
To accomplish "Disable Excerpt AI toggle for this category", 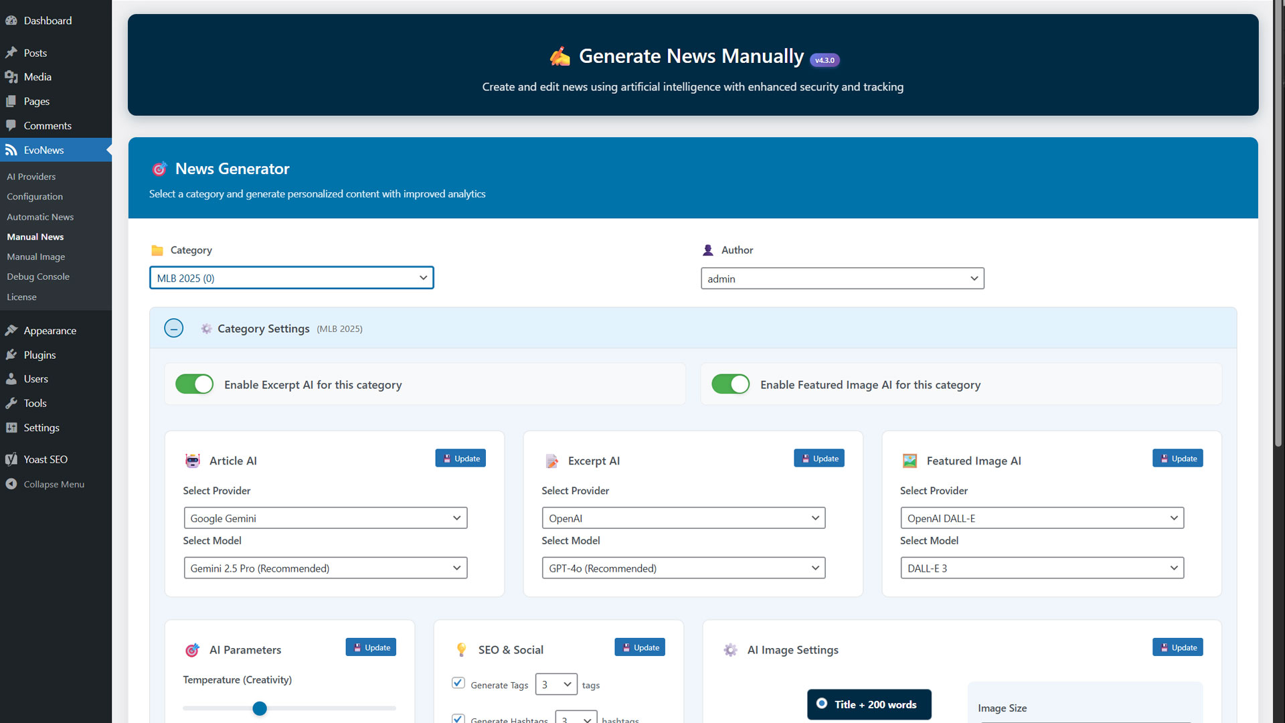I will 194,384.
